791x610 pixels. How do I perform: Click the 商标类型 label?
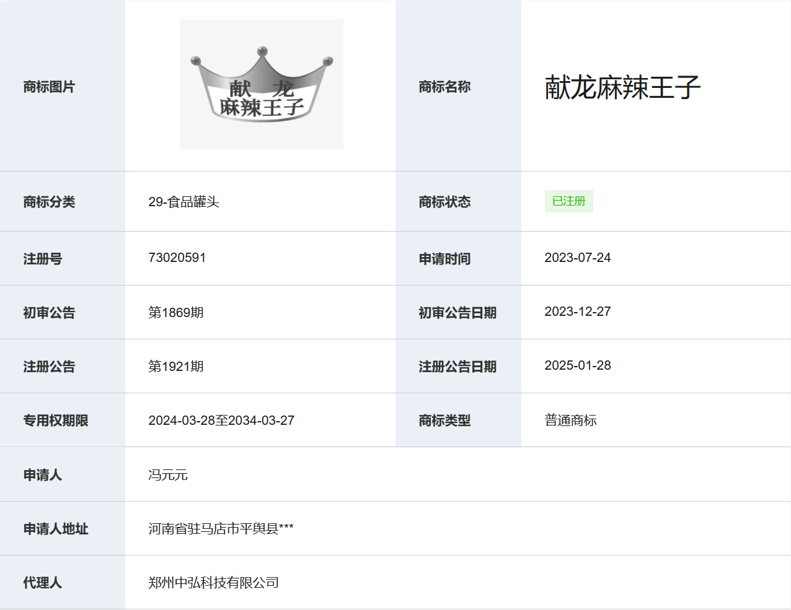pyautogui.click(x=444, y=420)
